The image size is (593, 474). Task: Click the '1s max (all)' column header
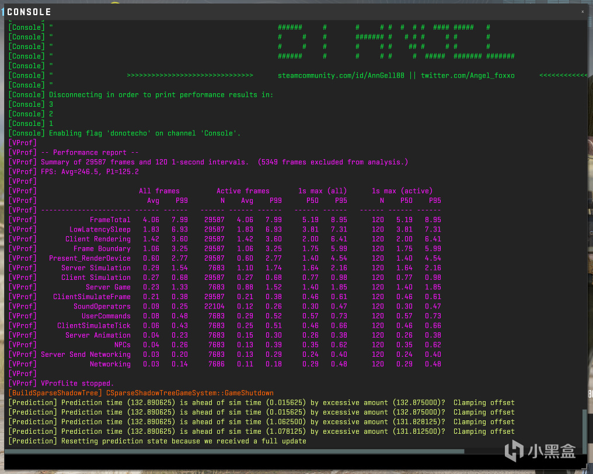[323, 191]
